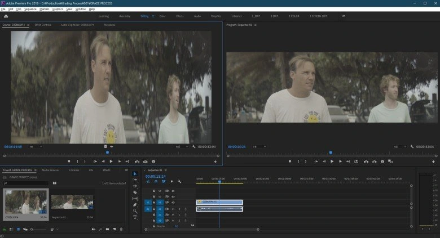Screen dimensions: 440x238
Task: Open the Effect Controls panel tab
Action: (x=43, y=25)
